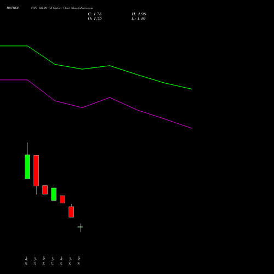Click the close value C: 1.75

[95, 14]
